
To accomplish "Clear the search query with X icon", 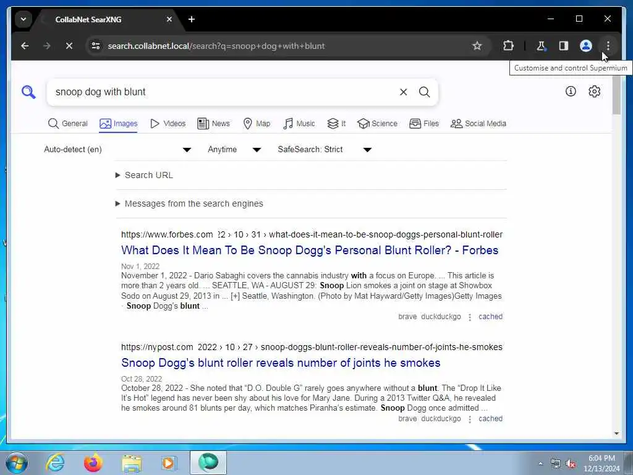I will [x=403, y=92].
